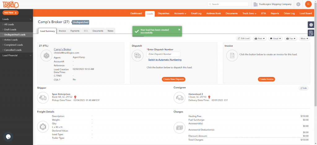This screenshot has height=145, width=317.
Task: Select Undispatched Loads in sidebar
Action: coord(16,35)
